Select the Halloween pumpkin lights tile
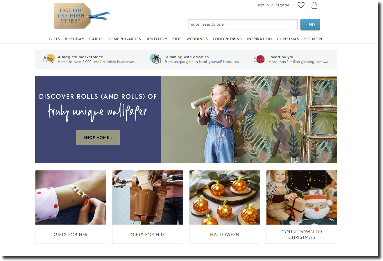Image resolution: width=383 pixels, height=261 pixels. point(225,207)
